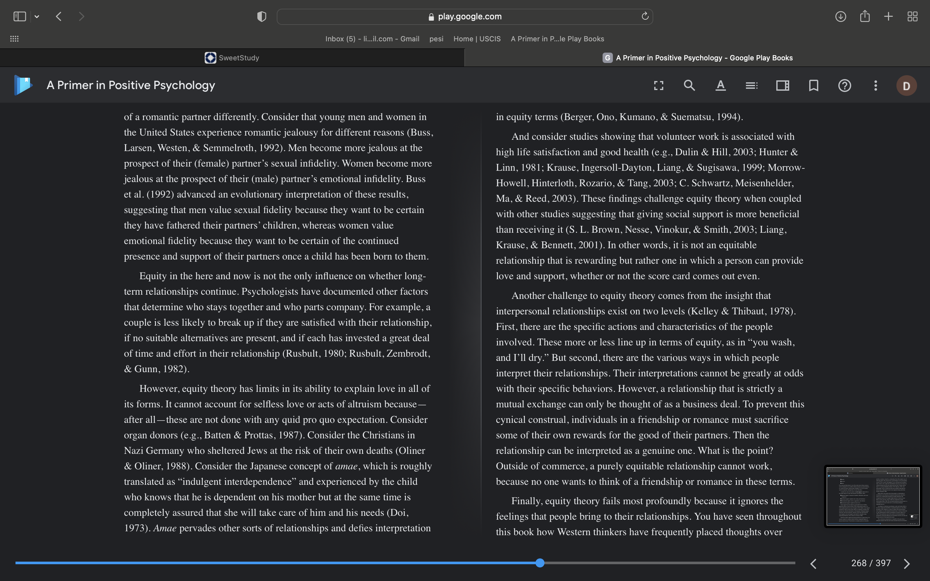The height and width of the screenshot is (581, 930).
Task: Go forward with the browser forward arrow
Action: [81, 16]
